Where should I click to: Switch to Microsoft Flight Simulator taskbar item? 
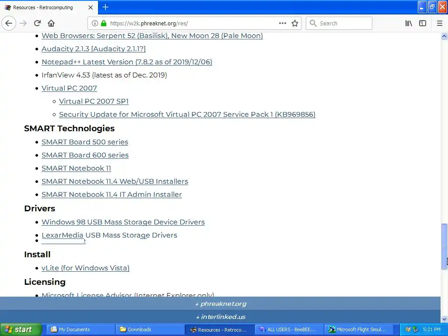tap(359, 329)
